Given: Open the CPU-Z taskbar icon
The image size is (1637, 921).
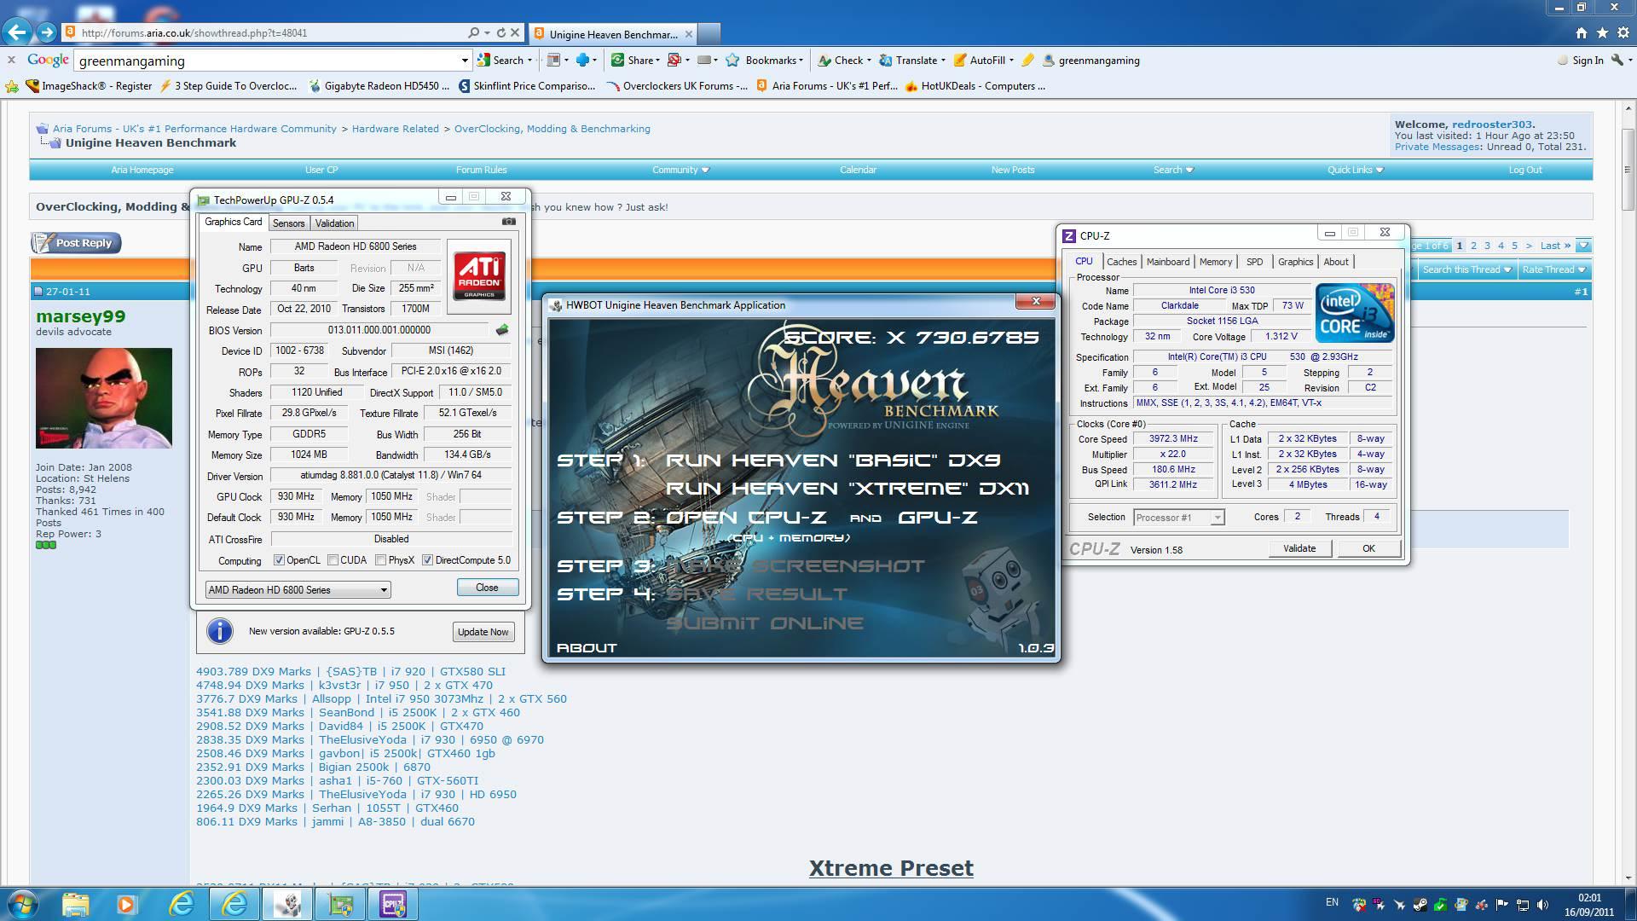Looking at the screenshot, I should [393, 904].
